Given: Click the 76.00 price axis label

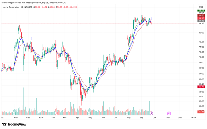Looking at the screenshot, I should [201, 42].
